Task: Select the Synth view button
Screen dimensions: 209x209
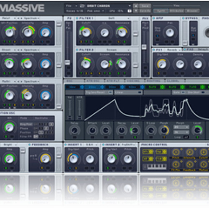Action: click(161, 11)
